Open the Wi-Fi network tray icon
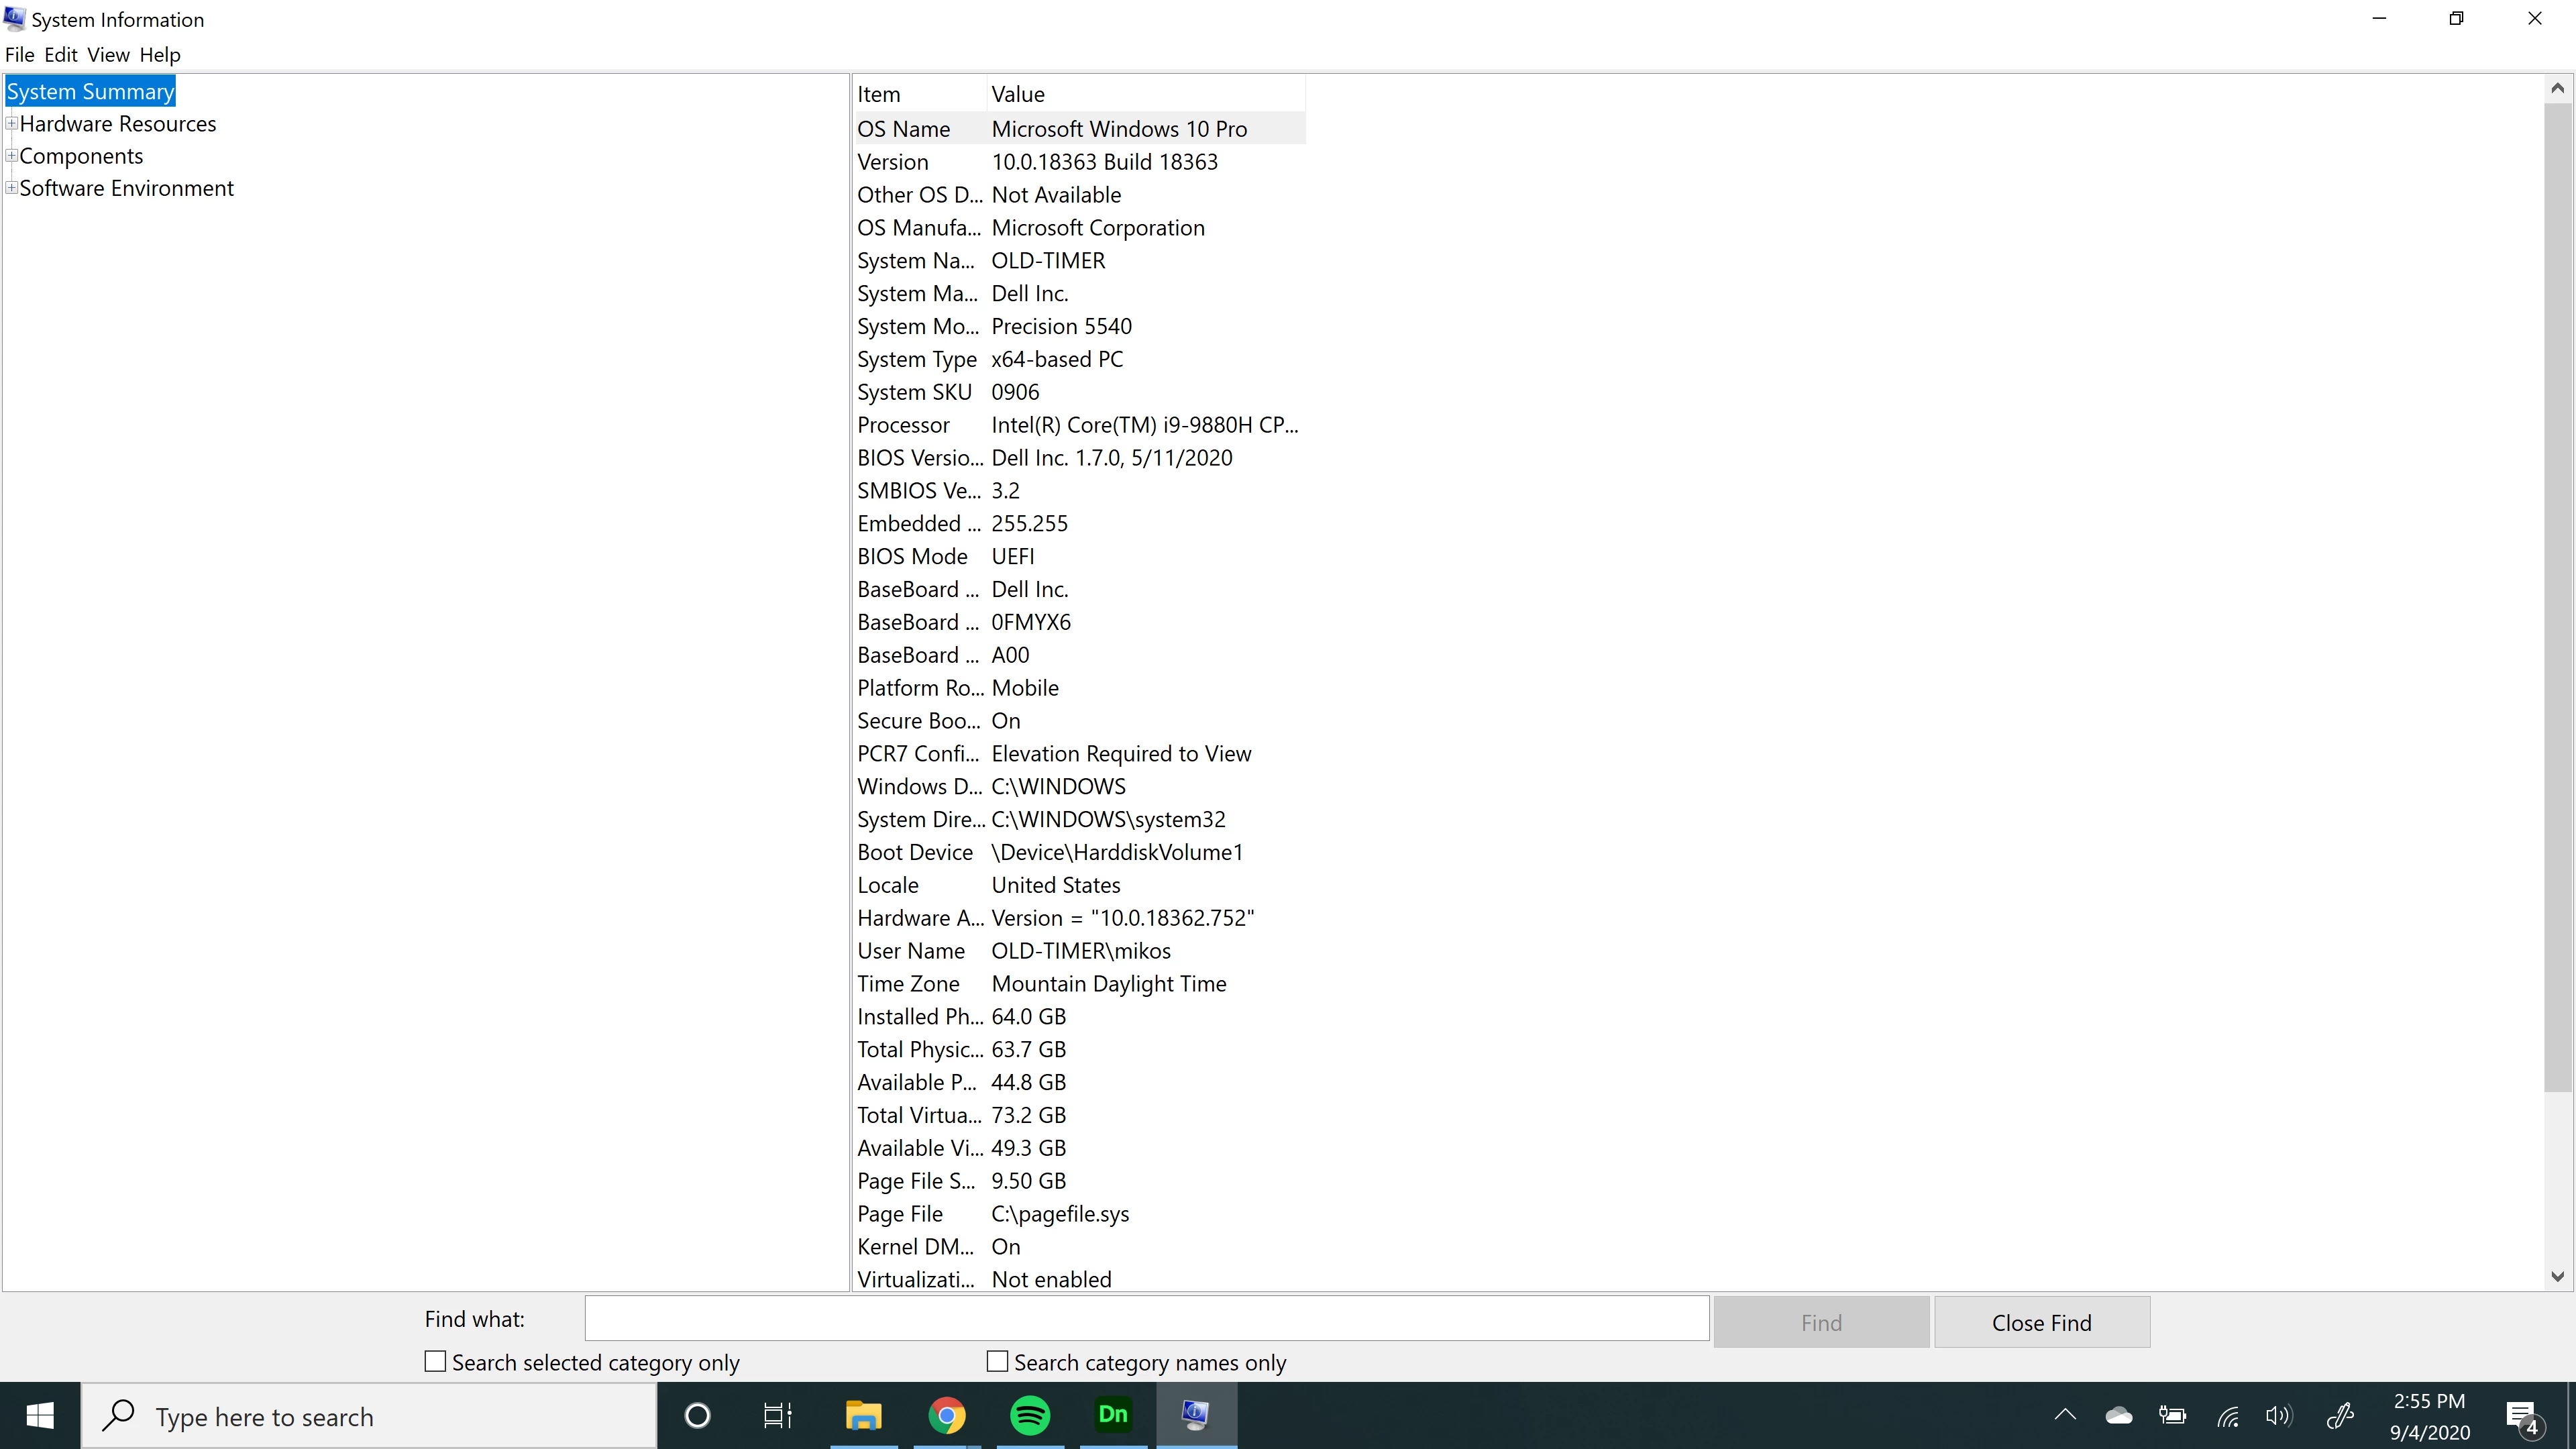 pos(2228,1415)
